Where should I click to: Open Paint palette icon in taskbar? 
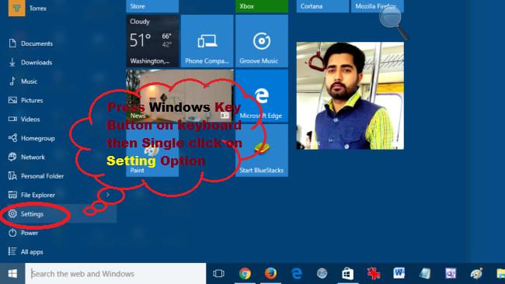click(x=476, y=274)
